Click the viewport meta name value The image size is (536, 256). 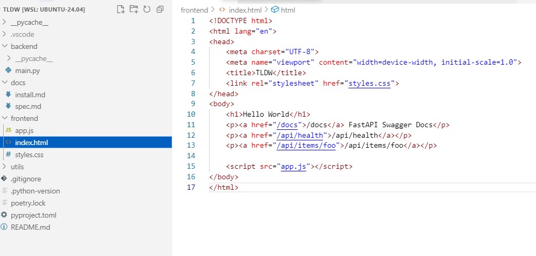[x=293, y=62]
